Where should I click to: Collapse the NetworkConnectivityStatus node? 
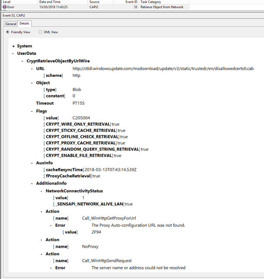pos(42,191)
